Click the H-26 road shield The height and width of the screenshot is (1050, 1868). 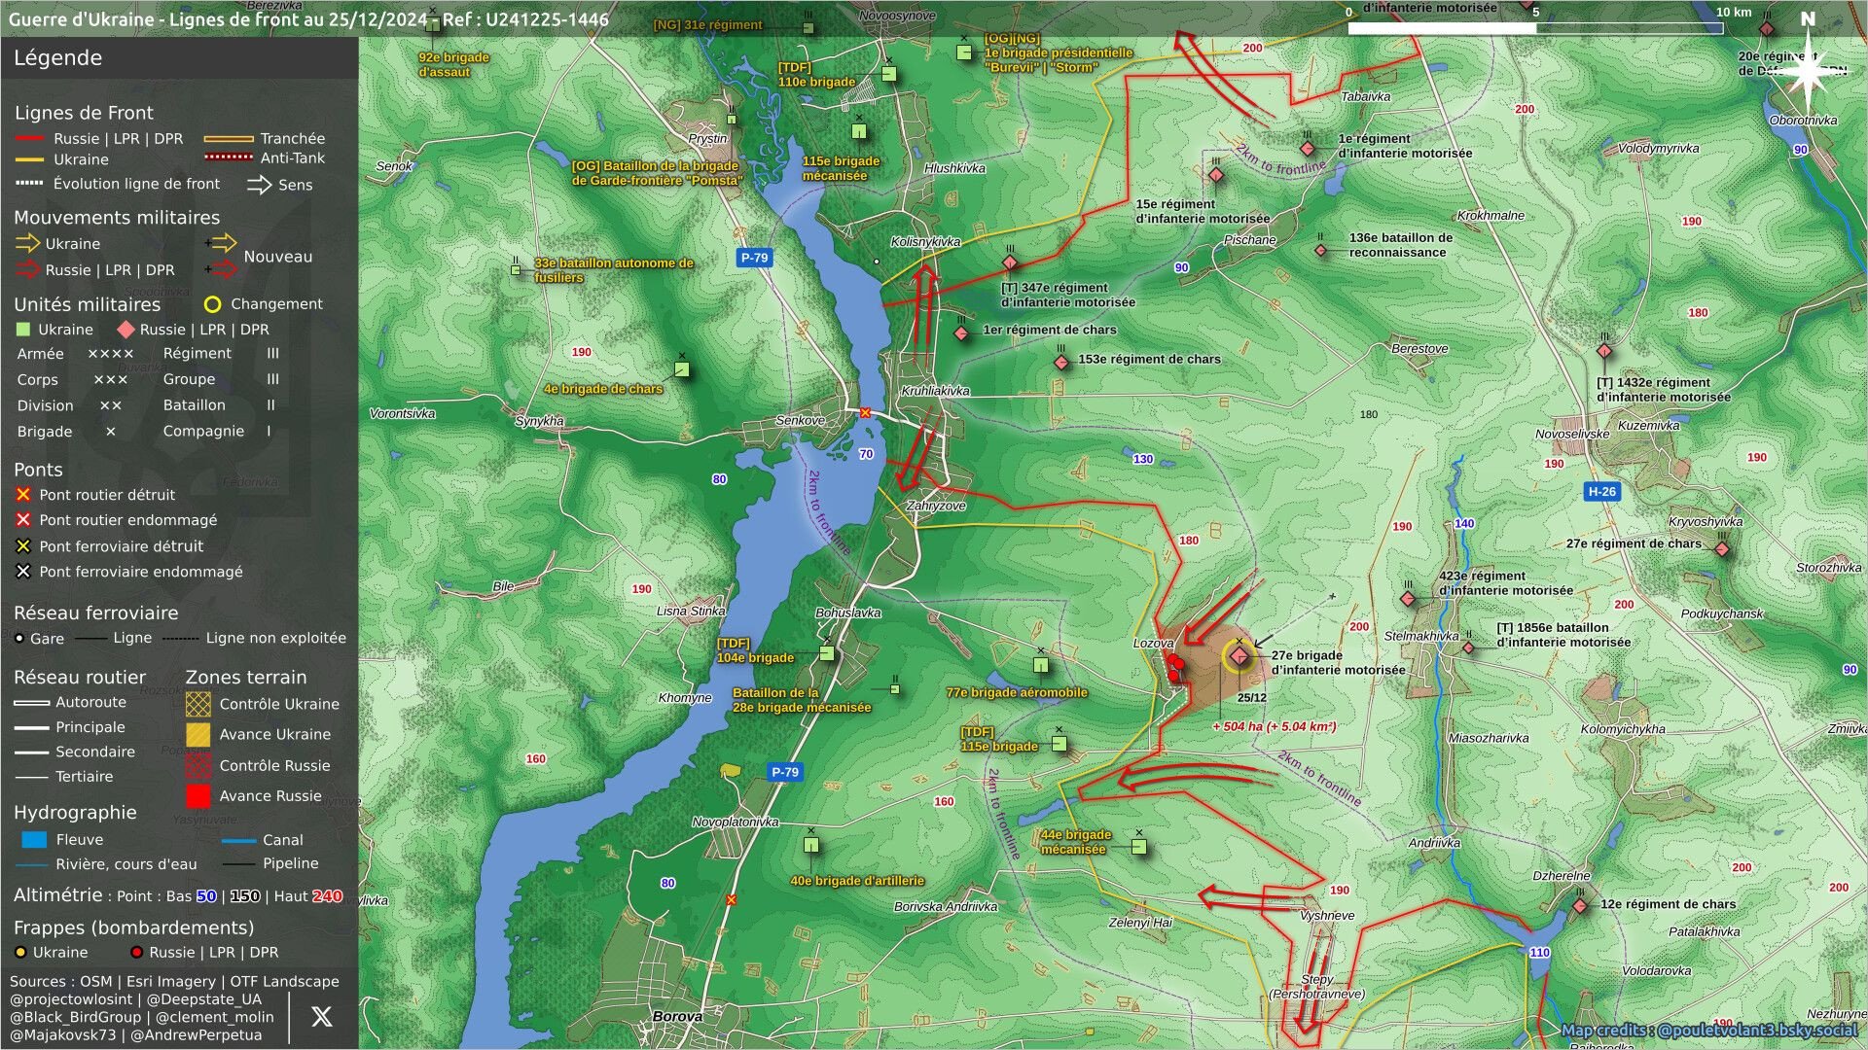pos(1601,491)
